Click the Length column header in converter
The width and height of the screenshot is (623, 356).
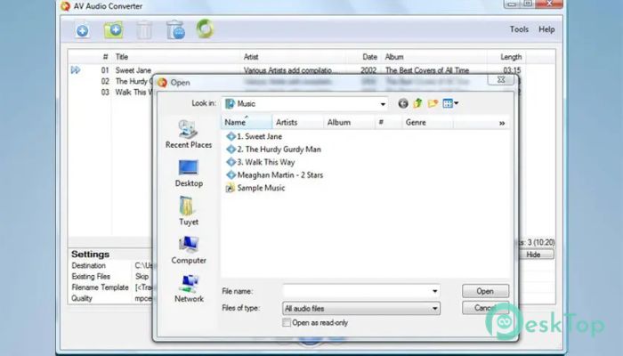511,57
